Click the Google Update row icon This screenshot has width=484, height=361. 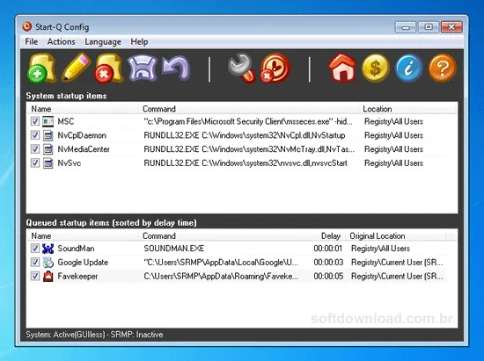[48, 262]
